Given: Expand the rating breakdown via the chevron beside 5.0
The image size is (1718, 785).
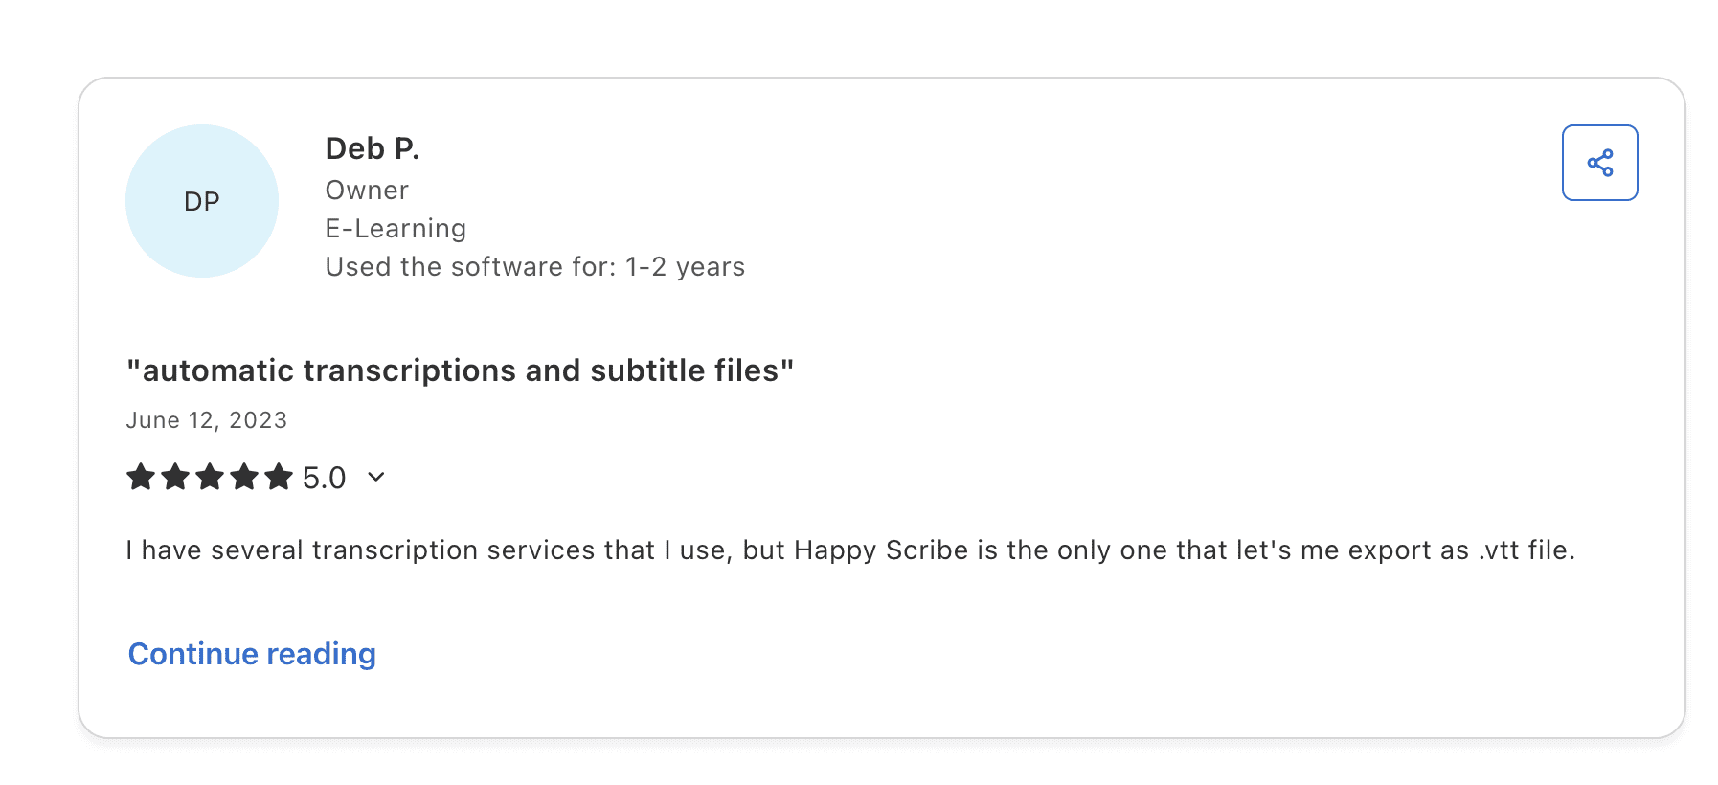Looking at the screenshot, I should pos(374,477).
